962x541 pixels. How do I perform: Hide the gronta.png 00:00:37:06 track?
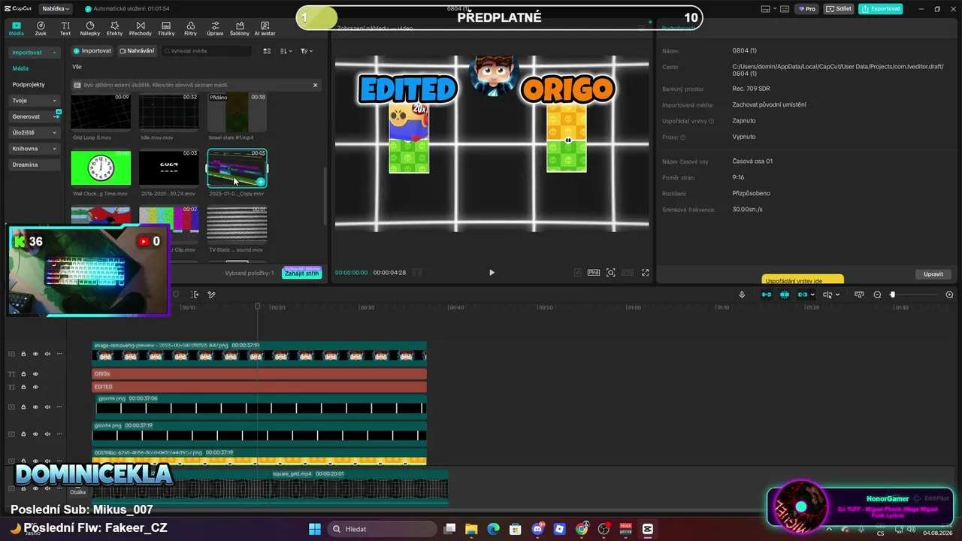tap(35, 407)
